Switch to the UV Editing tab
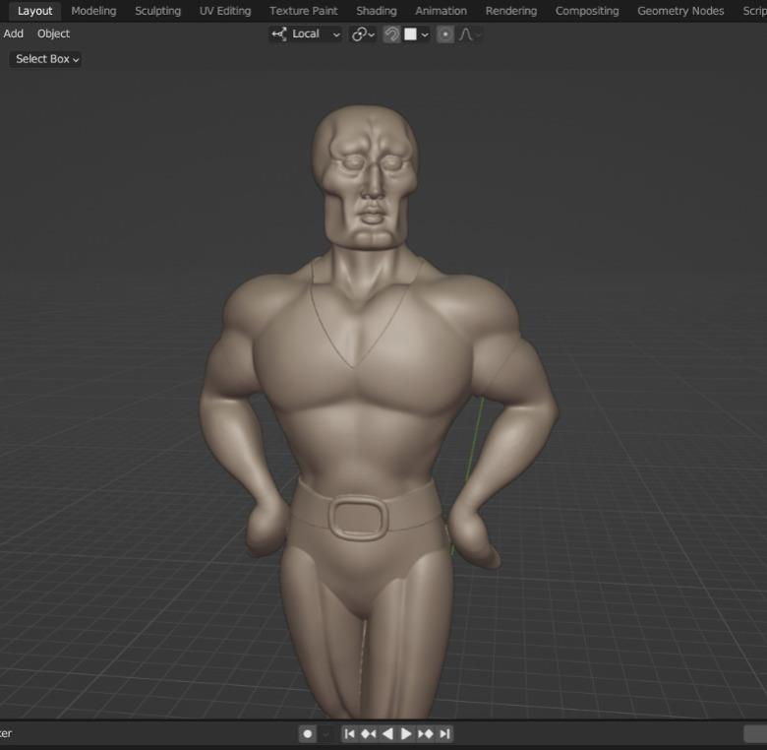767x750 pixels. pos(225,11)
